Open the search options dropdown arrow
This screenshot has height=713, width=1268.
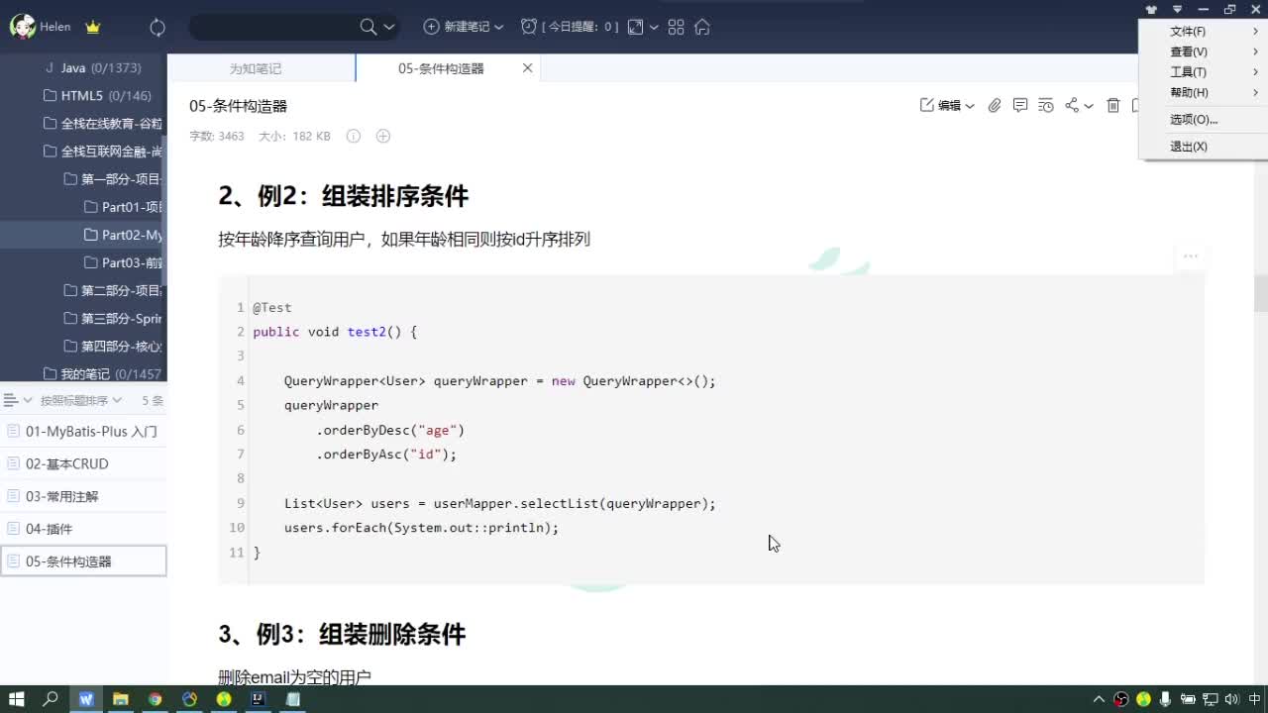(388, 28)
